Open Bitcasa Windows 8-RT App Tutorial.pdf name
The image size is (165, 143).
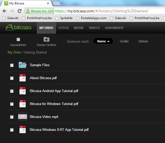point(59,130)
